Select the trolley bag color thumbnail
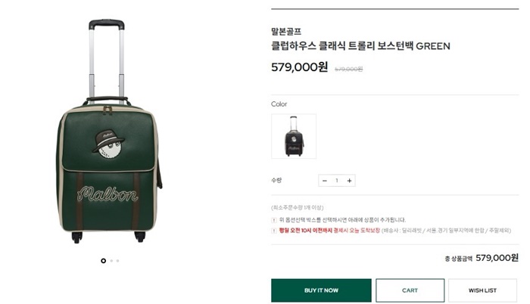This screenshot has width=530, height=304. (x=294, y=136)
